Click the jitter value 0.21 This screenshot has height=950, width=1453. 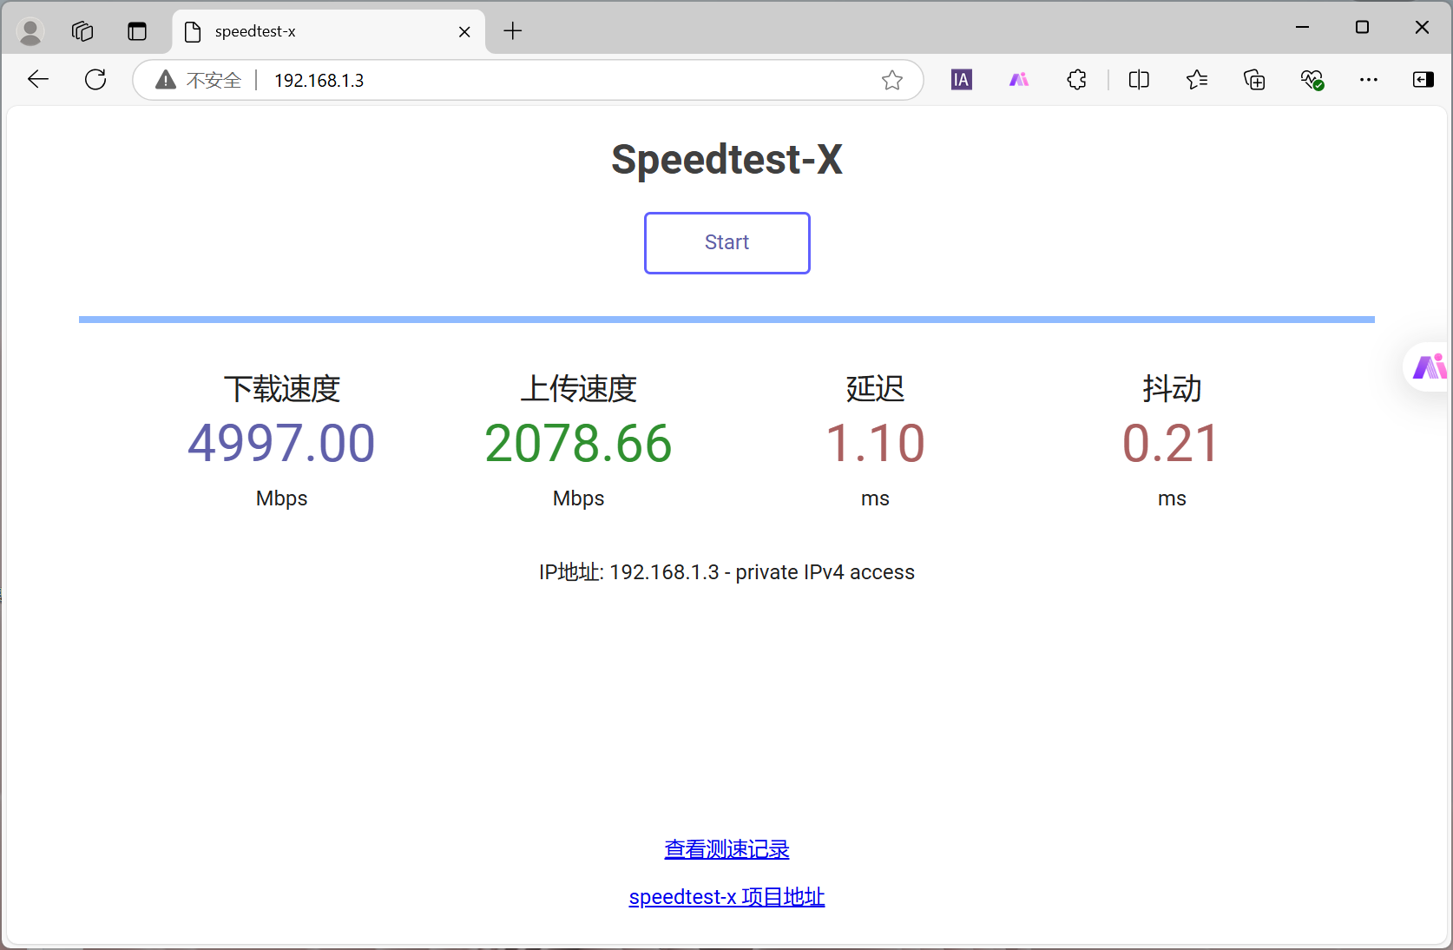tap(1172, 443)
